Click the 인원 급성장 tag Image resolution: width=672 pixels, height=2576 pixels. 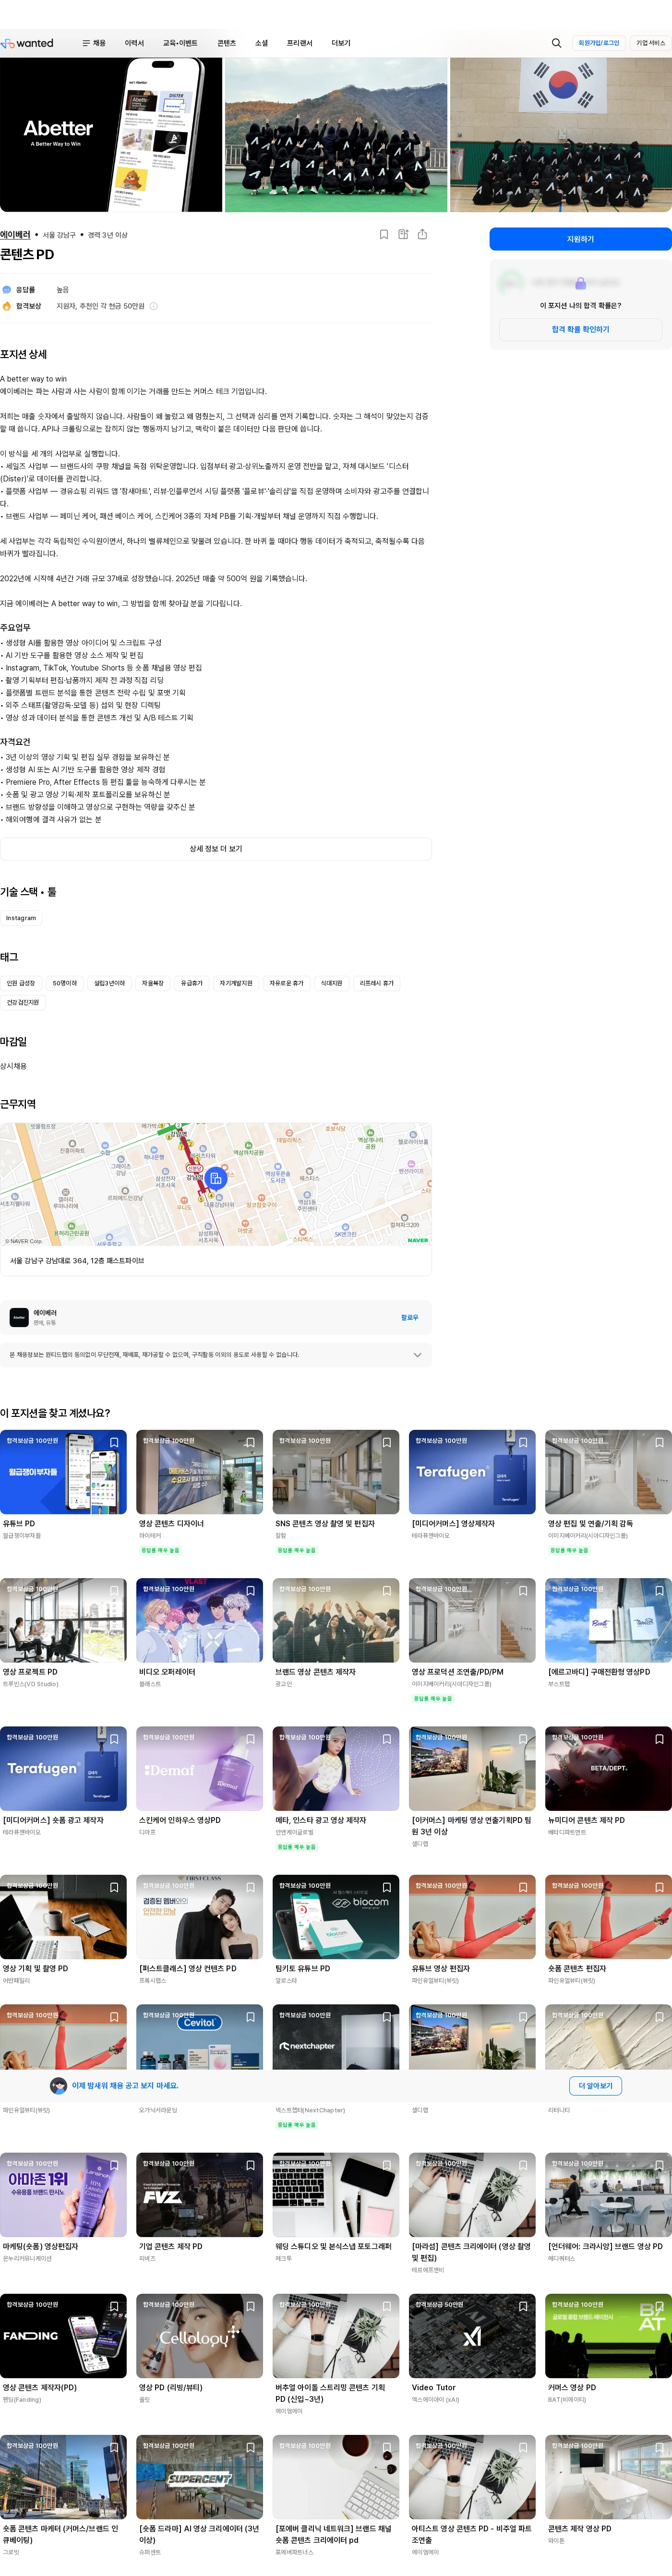21,983
